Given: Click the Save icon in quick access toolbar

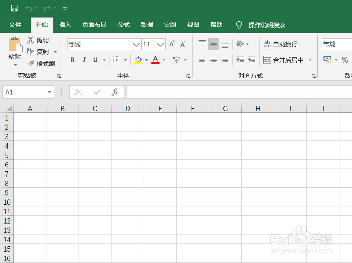Looking at the screenshot, I should point(14,8).
